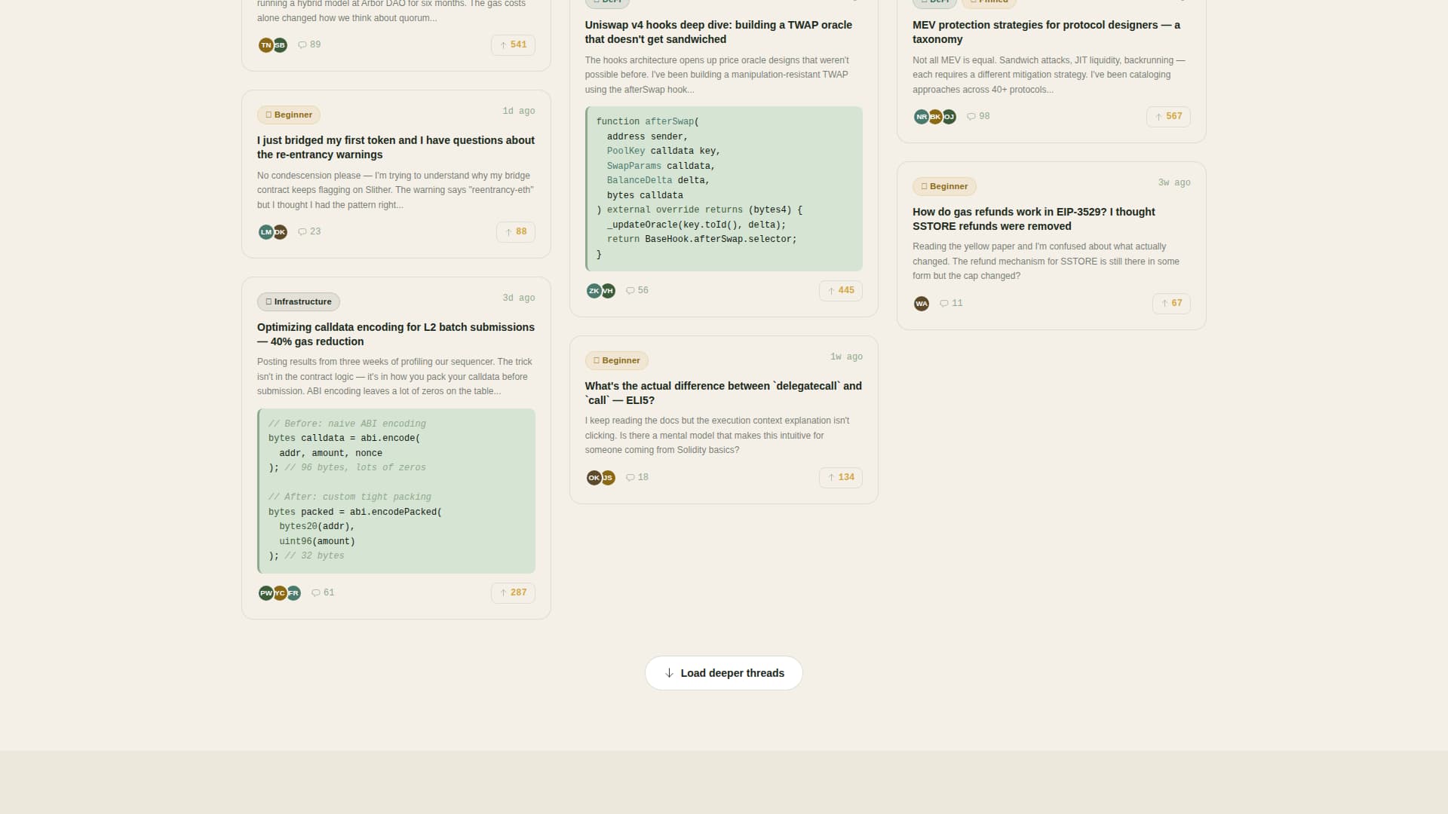Upvote the re-entrancy warnings question
The width and height of the screenshot is (1448, 814).
coord(515,231)
